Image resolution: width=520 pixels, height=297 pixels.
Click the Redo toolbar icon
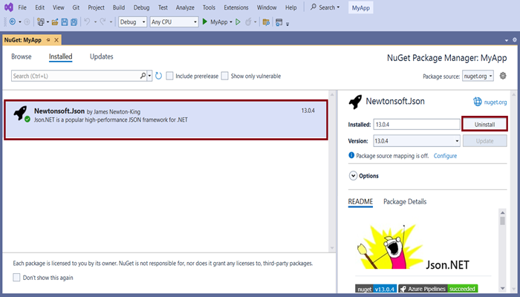(103, 22)
